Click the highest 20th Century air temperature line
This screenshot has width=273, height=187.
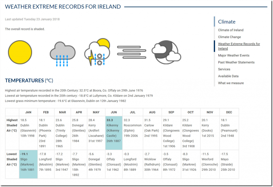tap(74, 90)
